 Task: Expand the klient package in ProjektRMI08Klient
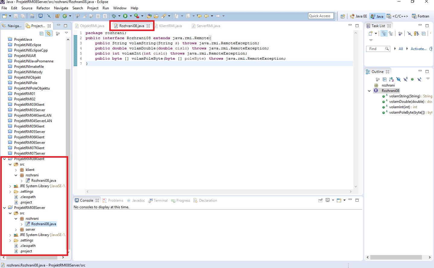tap(16, 170)
